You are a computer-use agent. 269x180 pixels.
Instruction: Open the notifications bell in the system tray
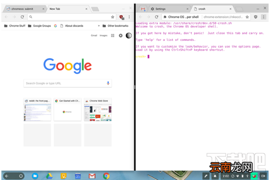(215, 176)
